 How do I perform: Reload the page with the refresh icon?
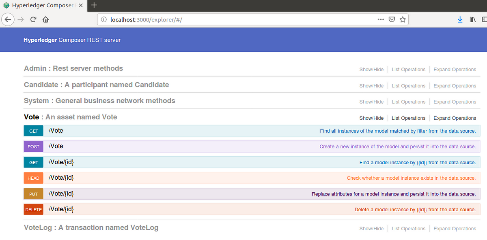point(34,19)
